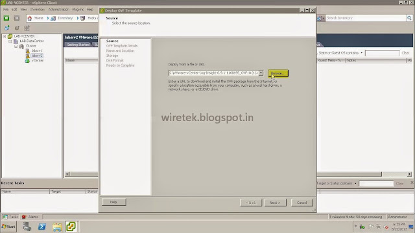Click the labsrv2 host warning icon

point(27,56)
